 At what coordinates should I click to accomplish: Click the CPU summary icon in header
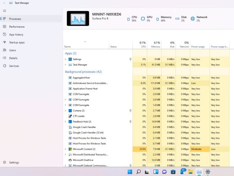point(129,19)
